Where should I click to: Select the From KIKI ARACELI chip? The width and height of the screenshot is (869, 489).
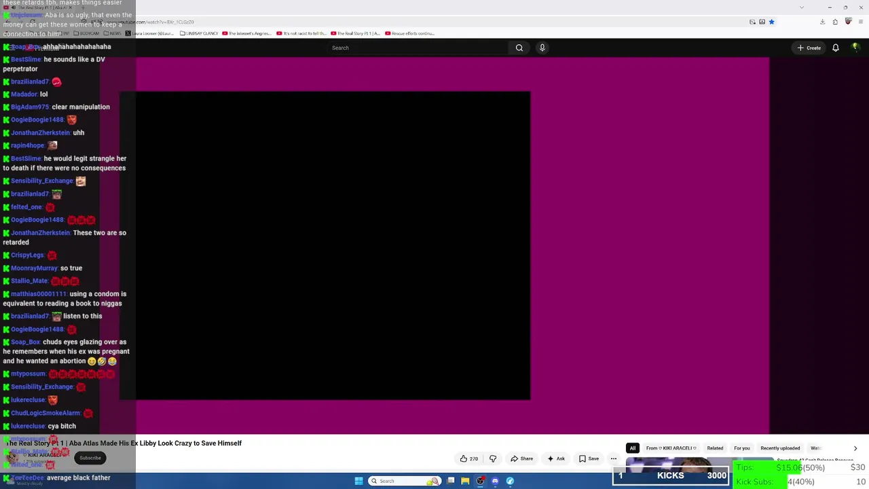pos(671,448)
